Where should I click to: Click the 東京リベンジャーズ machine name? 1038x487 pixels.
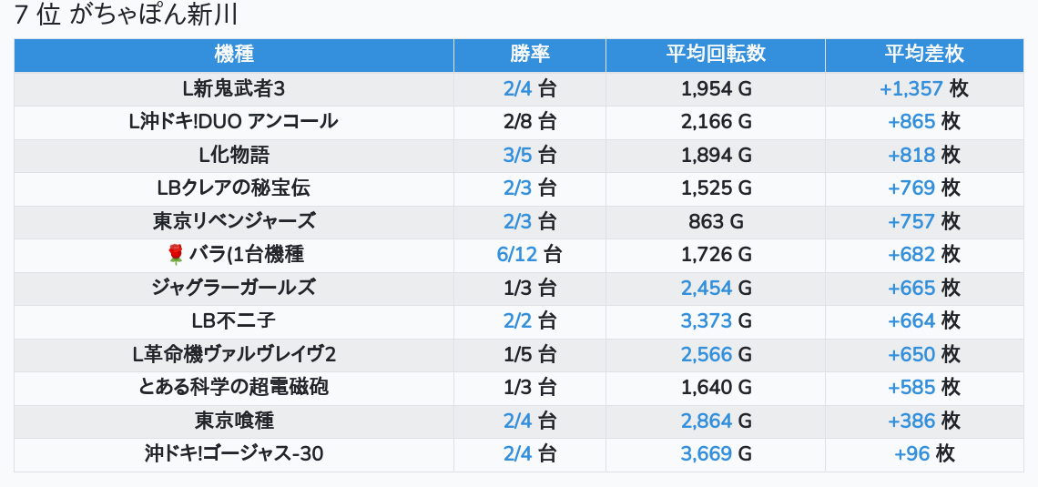234,221
